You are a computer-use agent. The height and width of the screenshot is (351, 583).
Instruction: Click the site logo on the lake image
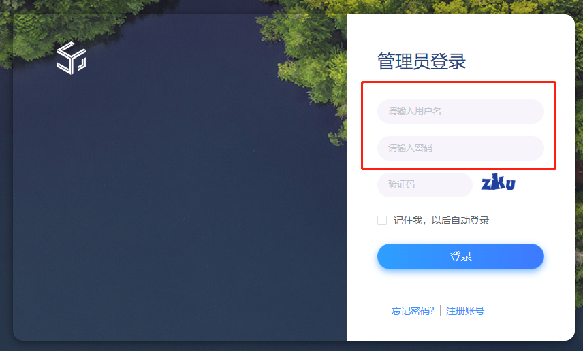click(x=71, y=58)
